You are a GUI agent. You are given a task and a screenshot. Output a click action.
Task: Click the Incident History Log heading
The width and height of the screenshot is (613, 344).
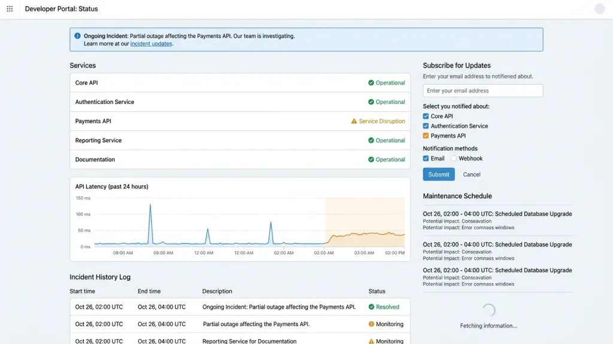(x=100, y=277)
